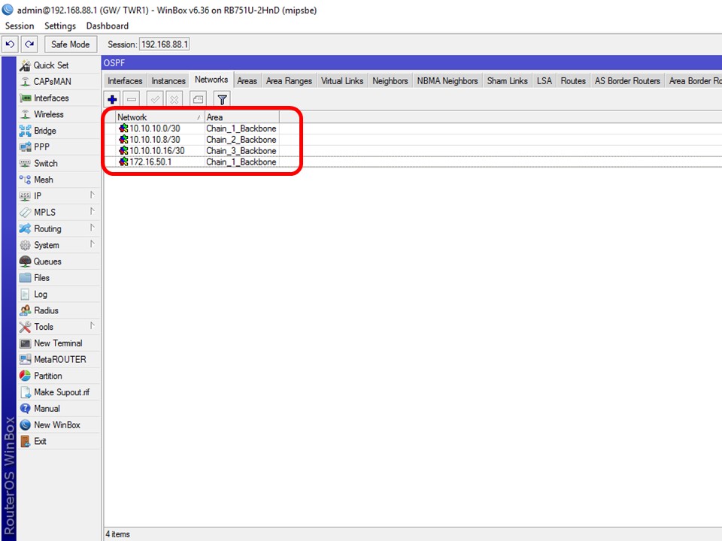
Task: Open the PPP sidebar item
Action: (x=59, y=147)
